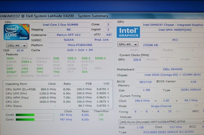Click the Intel Core 2 Duo SU9400 field

pos(61,25)
